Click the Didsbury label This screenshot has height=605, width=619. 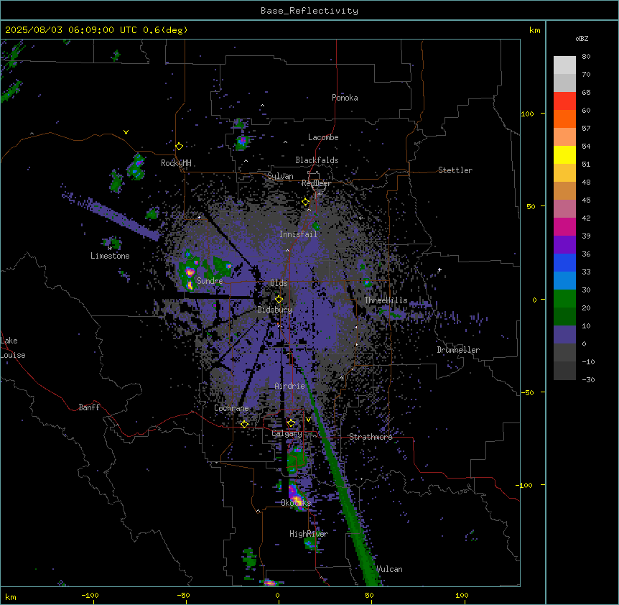pos(275,310)
